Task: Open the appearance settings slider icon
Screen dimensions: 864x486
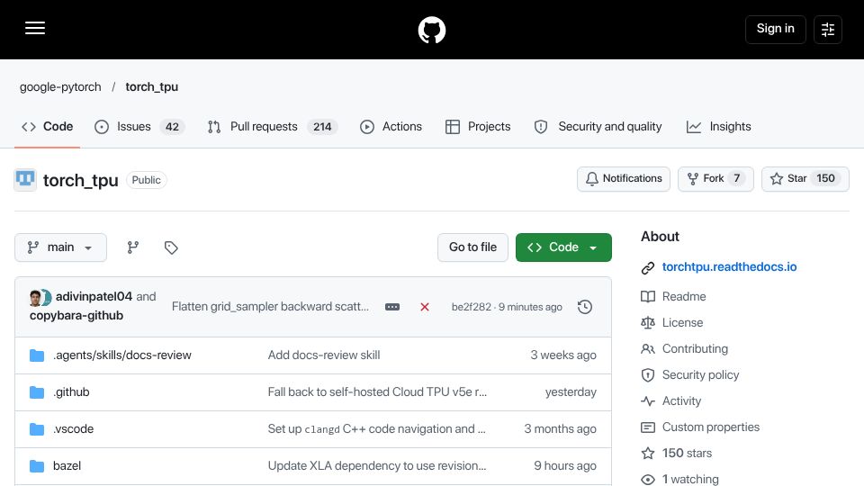Action: [828, 29]
